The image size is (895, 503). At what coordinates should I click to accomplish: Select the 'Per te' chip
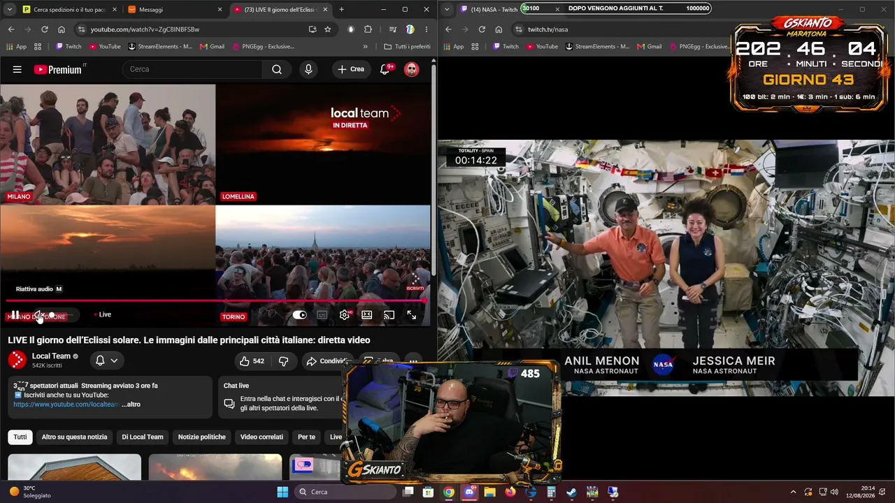pos(306,437)
